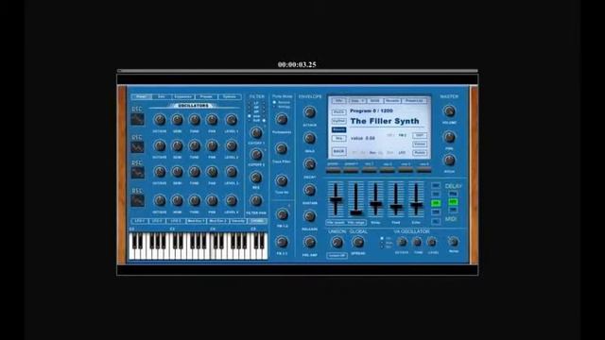Click the OSC waveform display beside LEVEL 4

coord(137,200)
